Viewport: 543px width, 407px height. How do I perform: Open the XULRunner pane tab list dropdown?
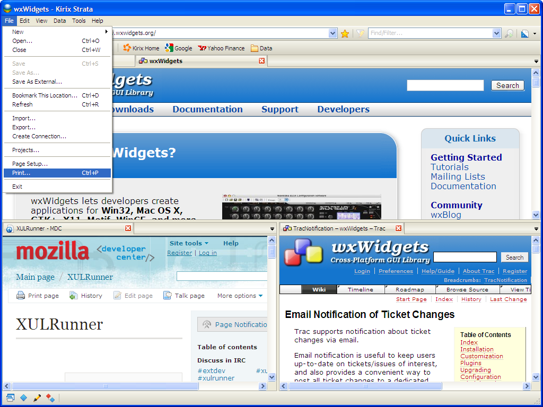point(272,229)
